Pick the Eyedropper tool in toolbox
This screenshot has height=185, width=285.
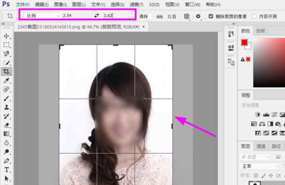[x=6, y=80]
